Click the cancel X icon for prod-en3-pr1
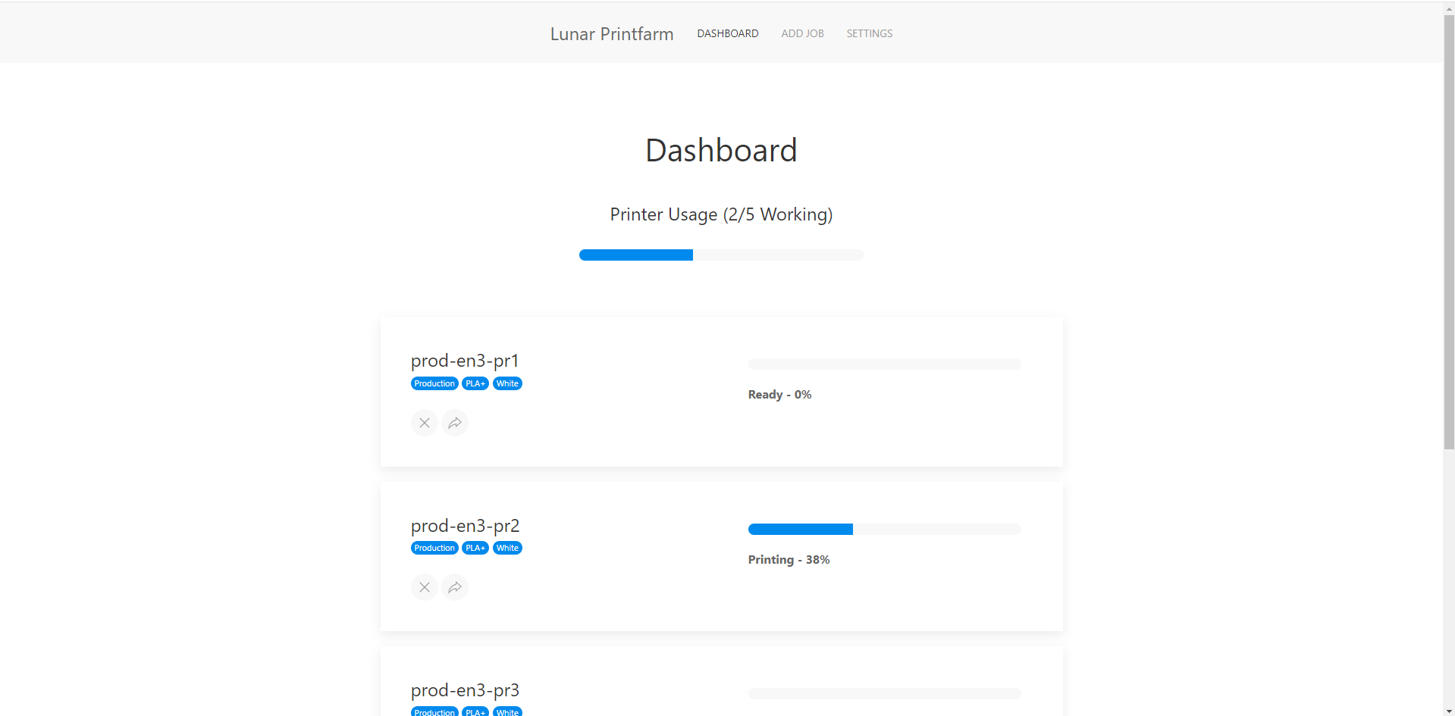 [425, 423]
